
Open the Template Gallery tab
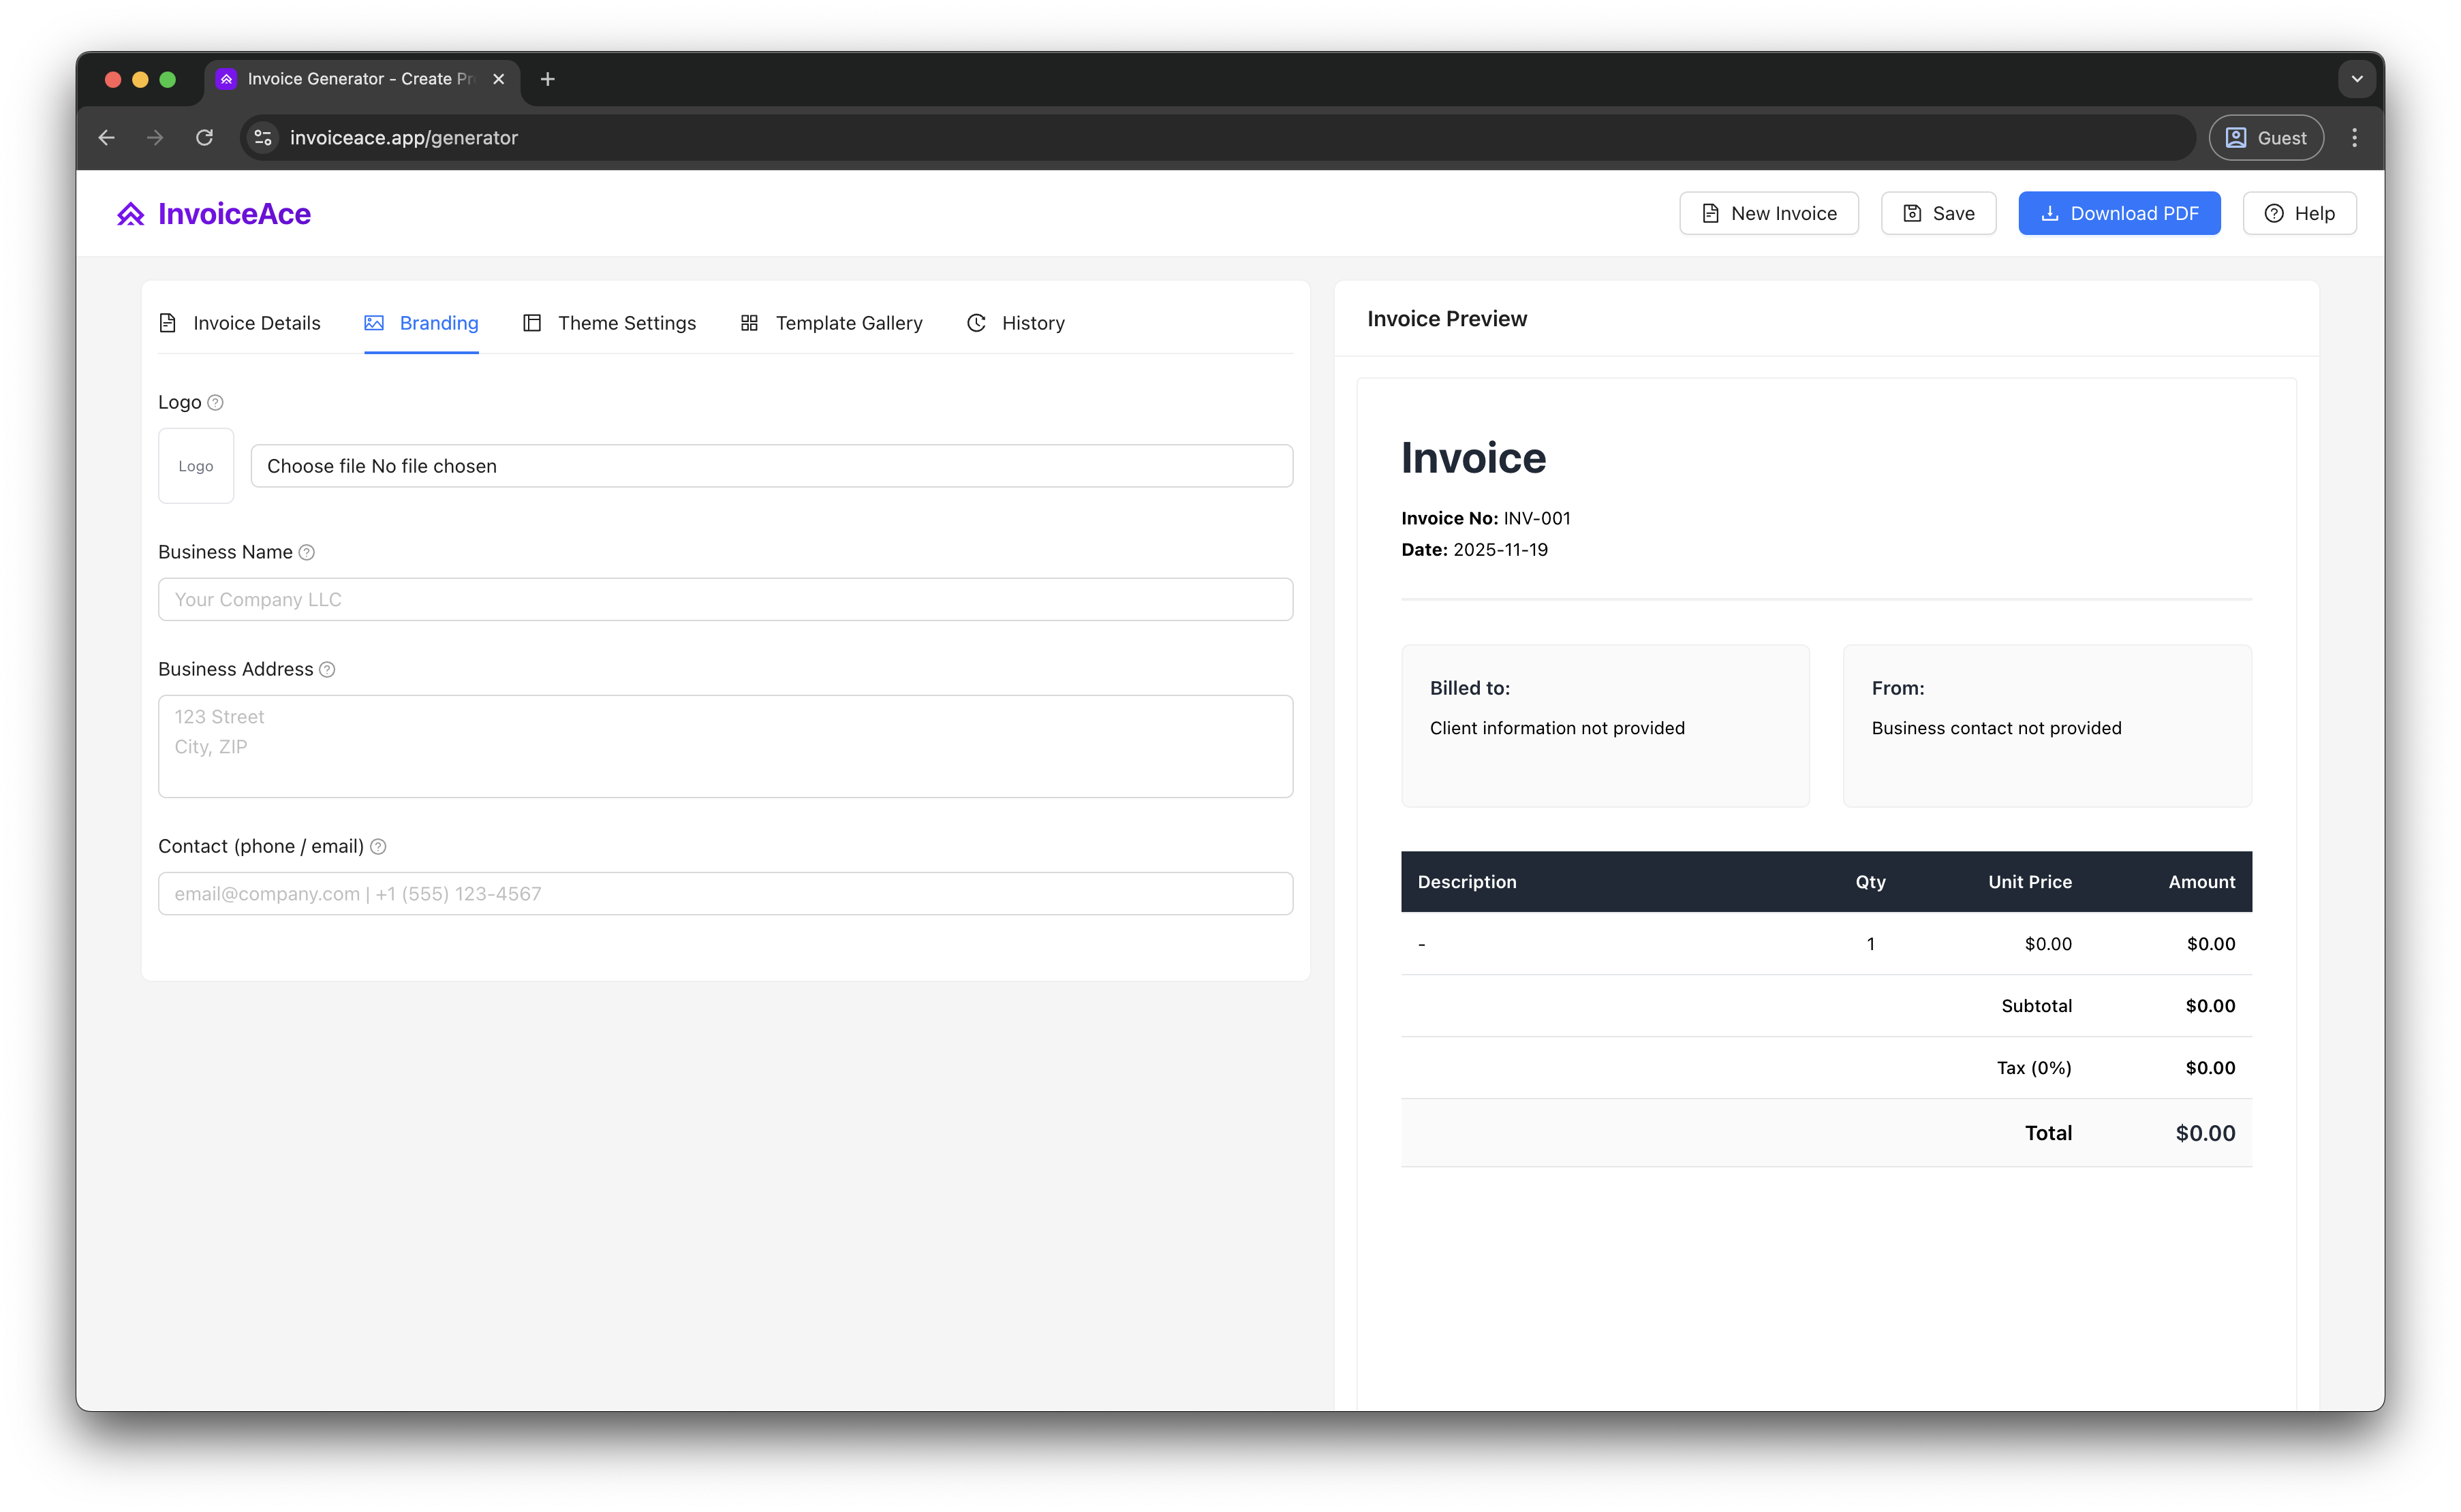(831, 323)
